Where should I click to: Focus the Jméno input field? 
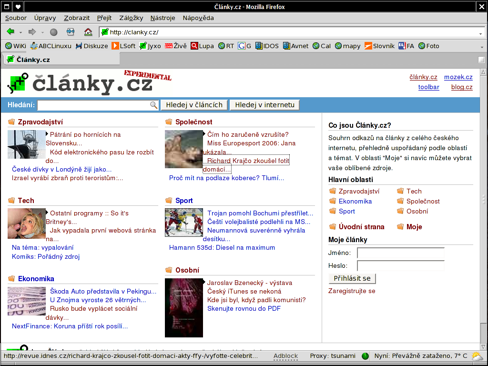(400, 253)
